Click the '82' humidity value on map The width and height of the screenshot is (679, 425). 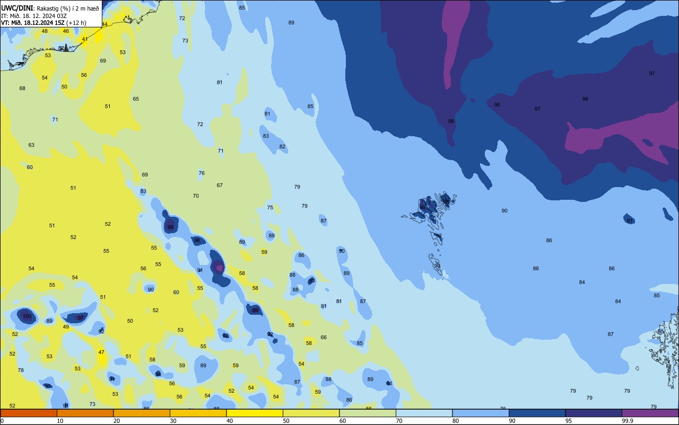282,146
